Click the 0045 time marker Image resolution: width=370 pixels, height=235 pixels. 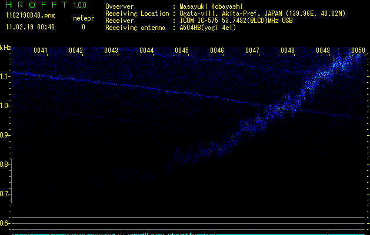(182, 51)
